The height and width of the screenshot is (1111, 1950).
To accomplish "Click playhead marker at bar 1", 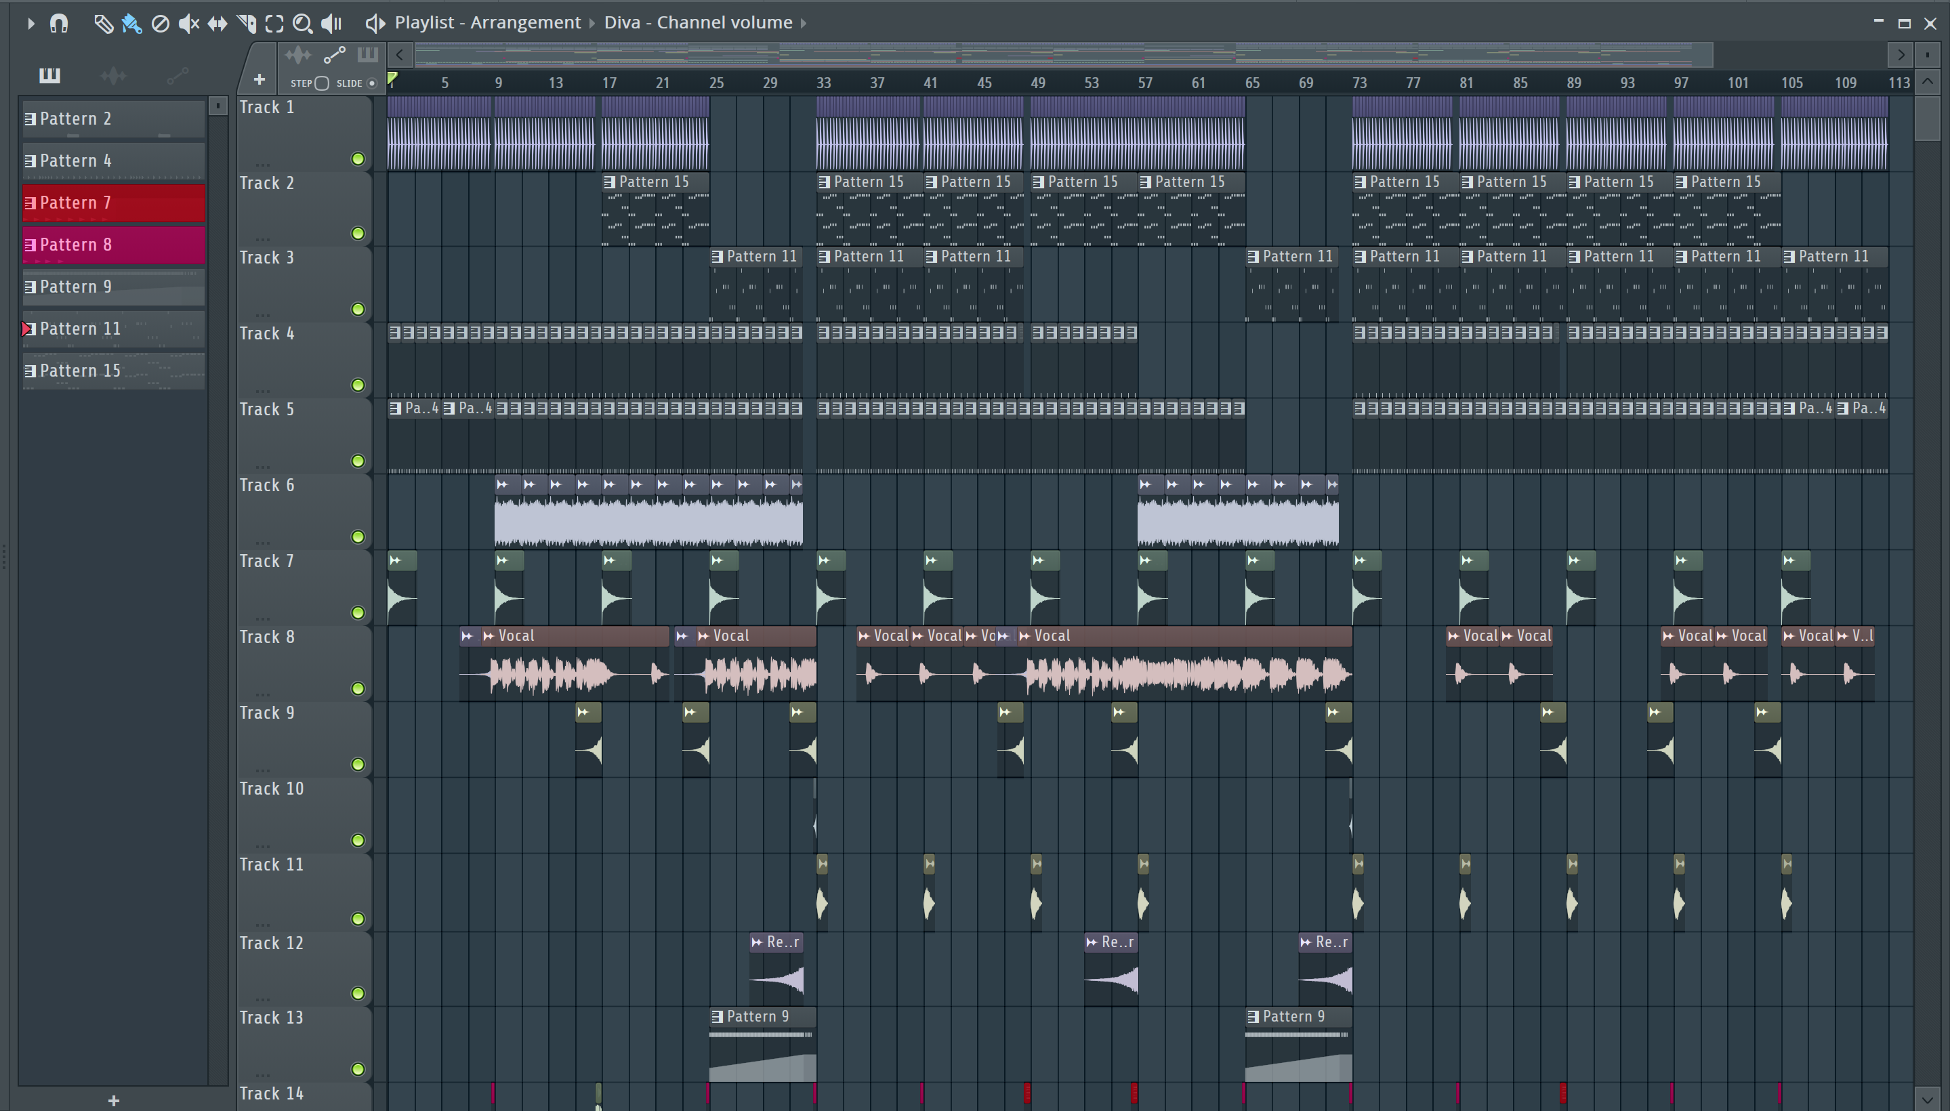I will (x=392, y=78).
